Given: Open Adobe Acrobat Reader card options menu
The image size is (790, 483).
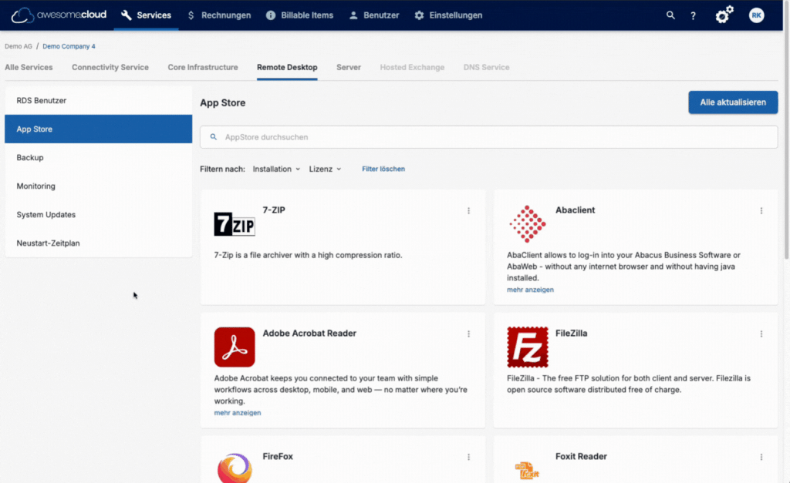Looking at the screenshot, I should point(468,334).
